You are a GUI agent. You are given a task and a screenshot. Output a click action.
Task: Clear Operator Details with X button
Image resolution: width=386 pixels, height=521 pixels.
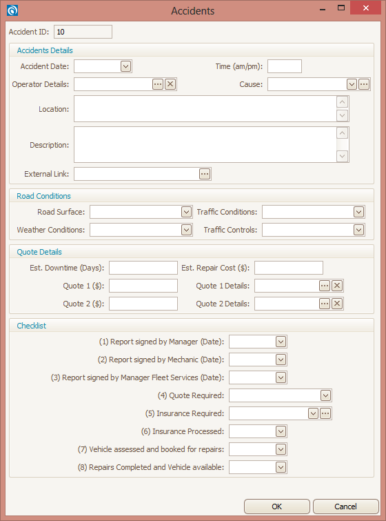(x=170, y=84)
